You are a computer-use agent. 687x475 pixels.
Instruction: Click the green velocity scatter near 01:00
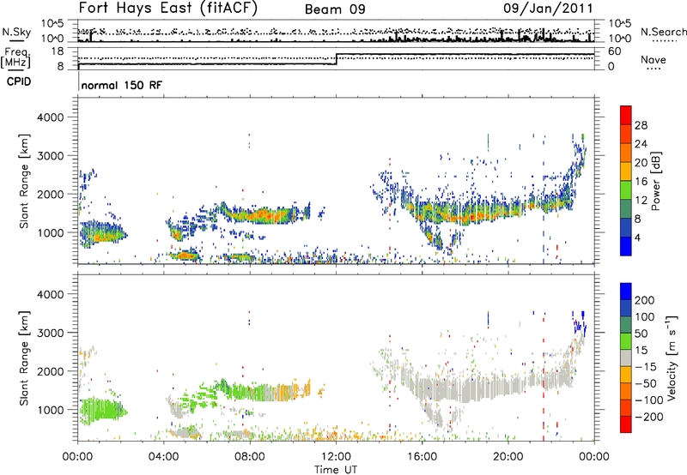pos(101,411)
